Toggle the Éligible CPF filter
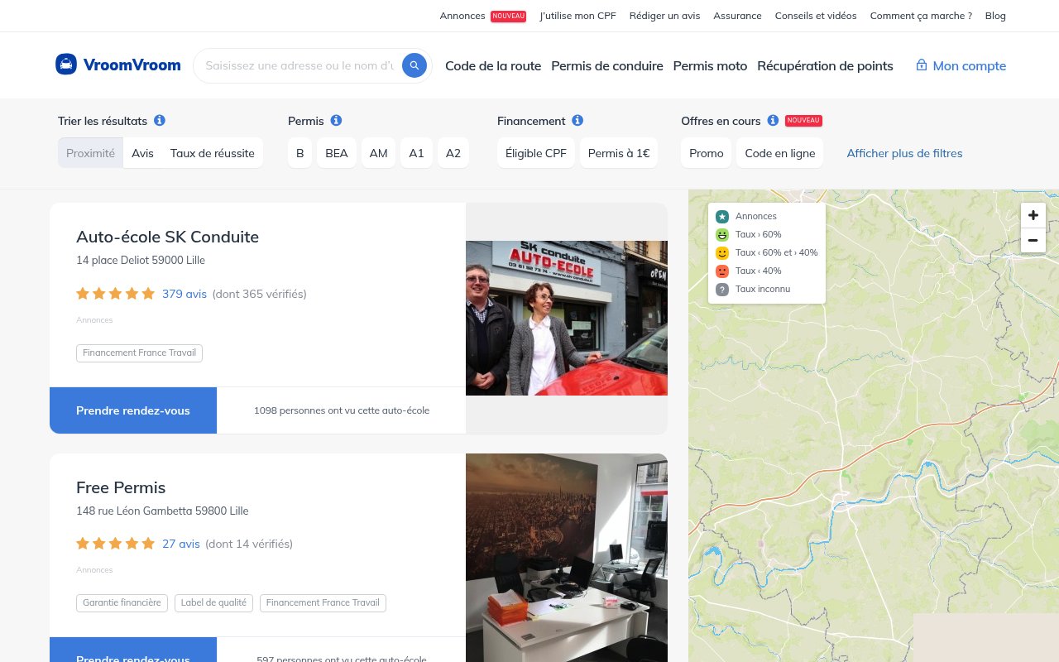The image size is (1059, 662). [535, 153]
